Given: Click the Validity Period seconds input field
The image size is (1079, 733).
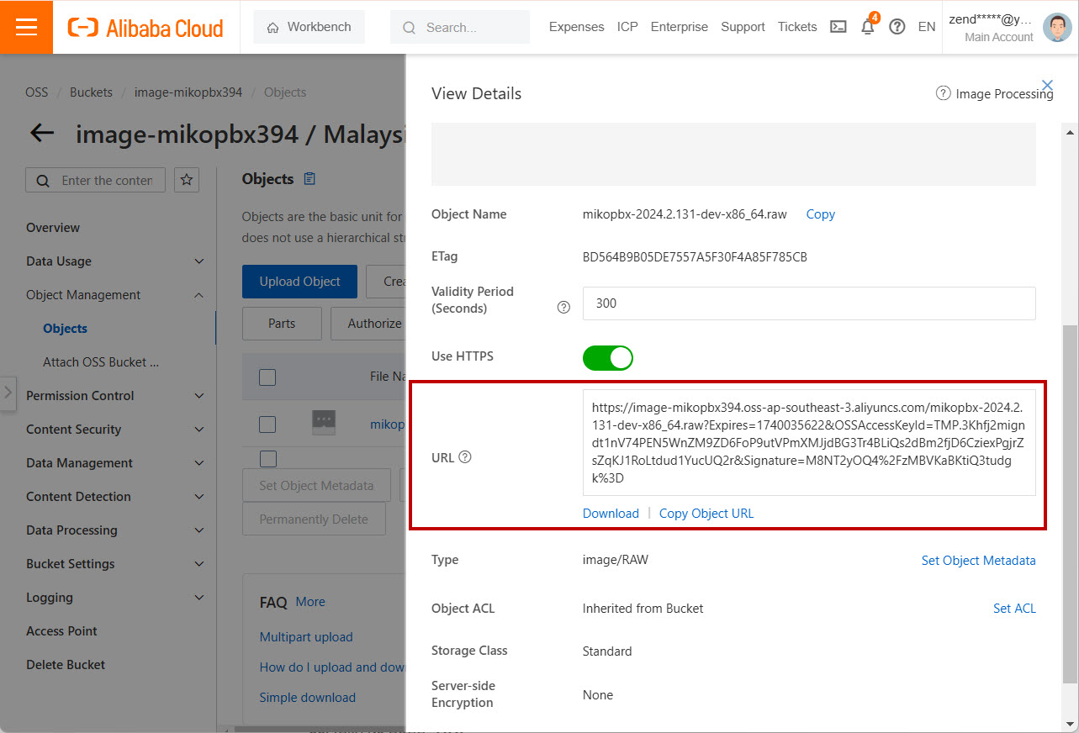Looking at the screenshot, I should [x=808, y=303].
